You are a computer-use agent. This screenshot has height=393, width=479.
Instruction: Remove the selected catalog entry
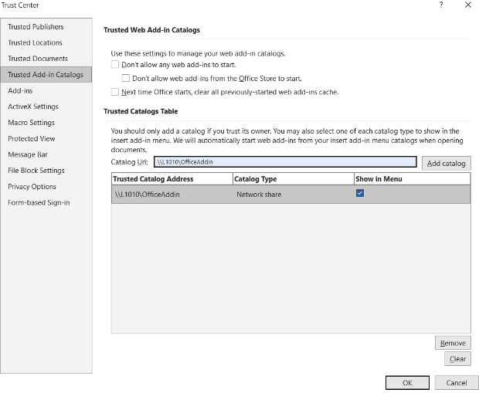click(452, 343)
